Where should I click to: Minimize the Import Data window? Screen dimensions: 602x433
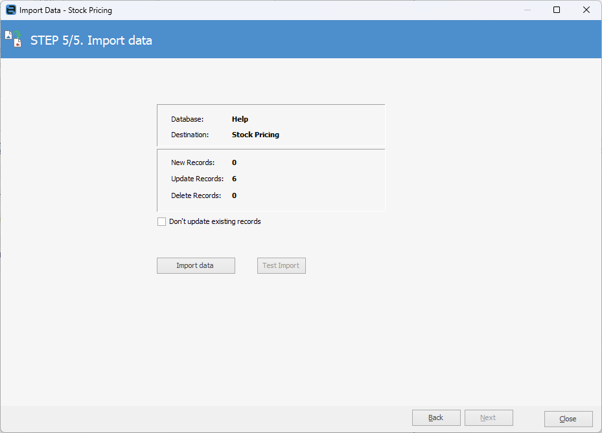[x=527, y=10]
